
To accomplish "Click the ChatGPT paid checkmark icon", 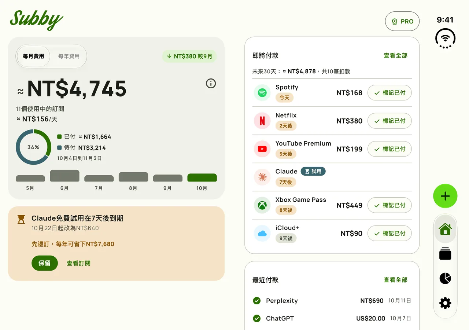I will point(257,318).
